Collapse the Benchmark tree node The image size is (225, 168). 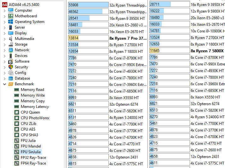click(x=5, y=84)
